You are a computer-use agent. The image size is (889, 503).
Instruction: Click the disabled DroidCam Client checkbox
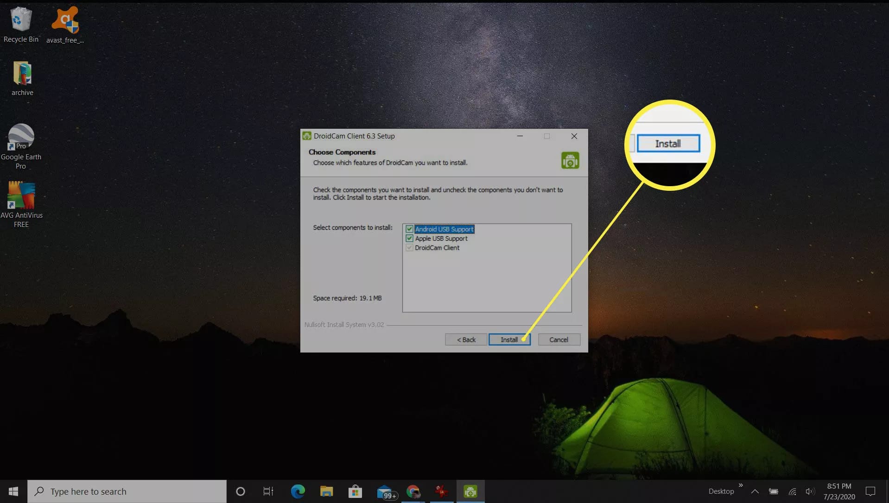pos(409,247)
